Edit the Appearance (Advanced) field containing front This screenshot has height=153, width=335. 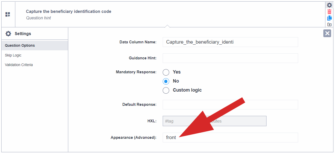(x=230, y=137)
